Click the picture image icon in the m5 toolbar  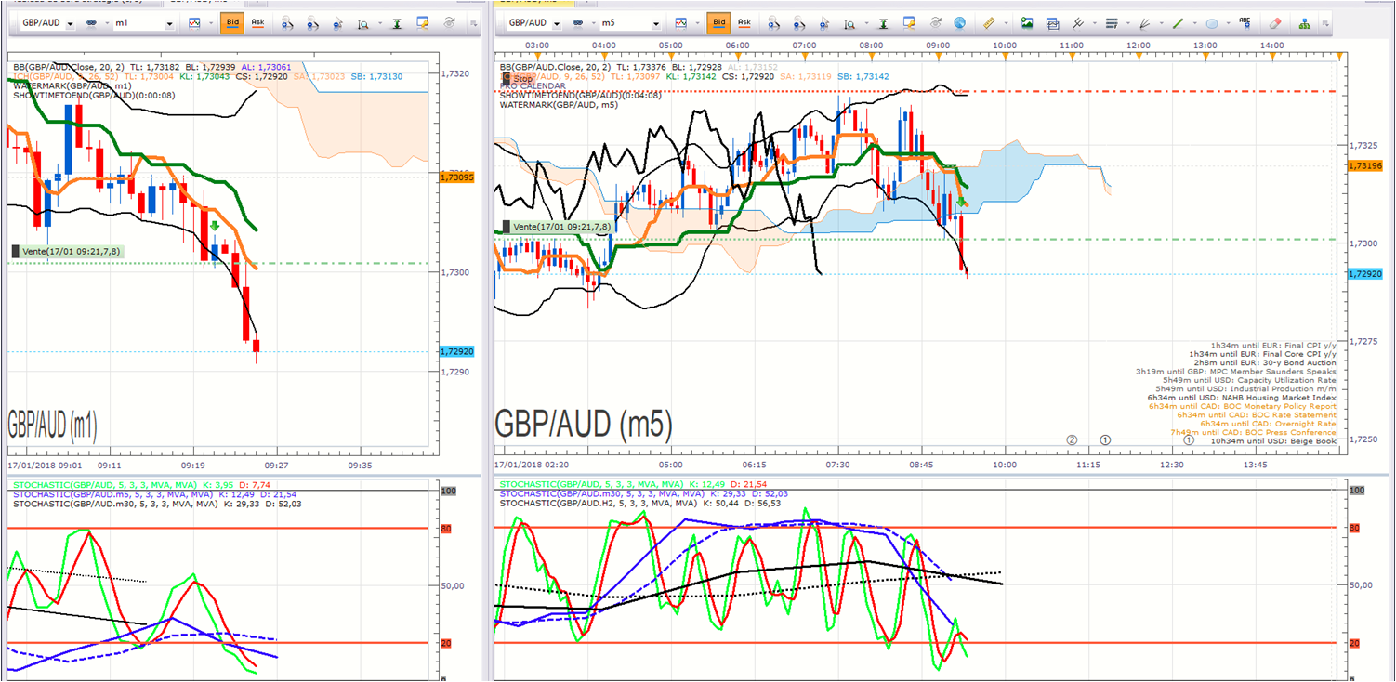pyautogui.click(x=1027, y=23)
